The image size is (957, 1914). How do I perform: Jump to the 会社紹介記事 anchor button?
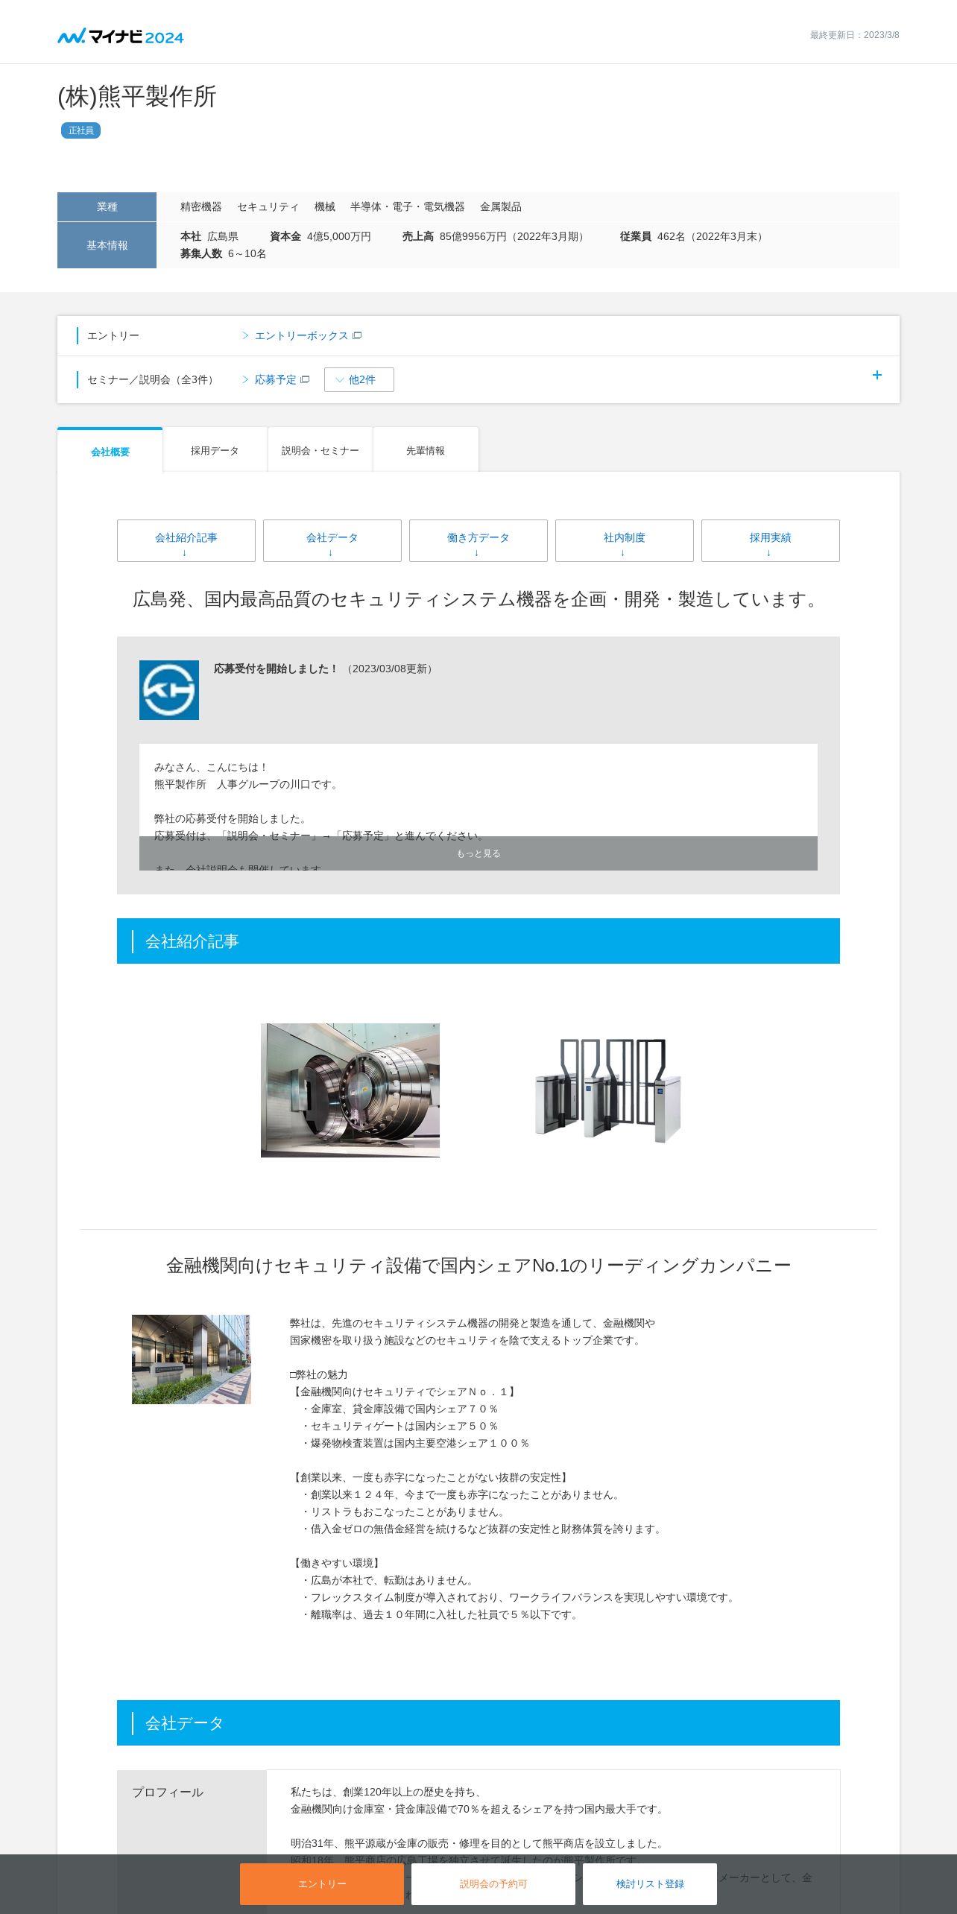[x=186, y=540]
